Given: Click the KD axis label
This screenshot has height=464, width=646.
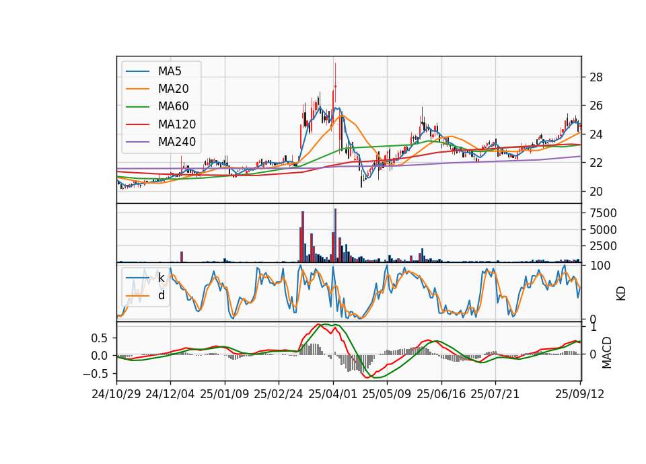Looking at the screenshot, I should click(x=621, y=293).
